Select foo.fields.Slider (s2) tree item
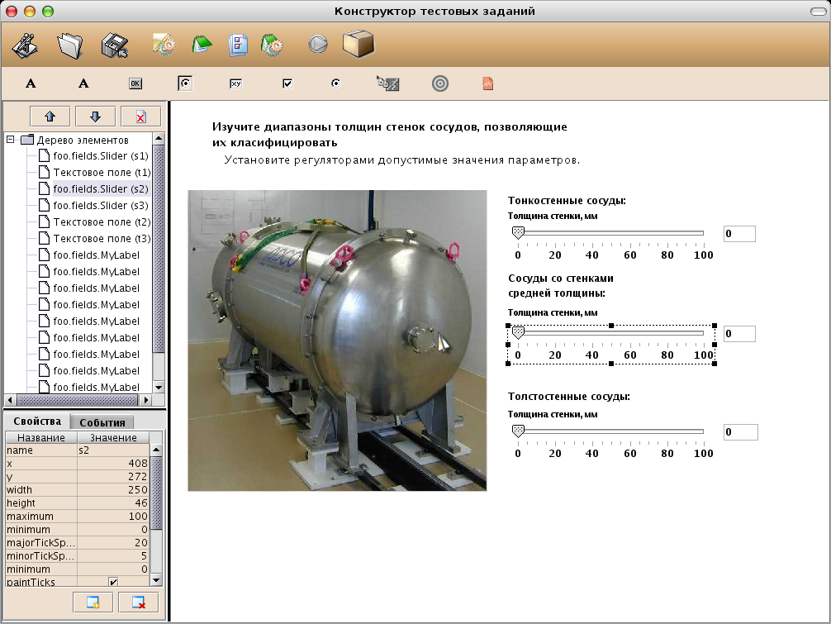This screenshot has width=831, height=624. click(x=101, y=188)
